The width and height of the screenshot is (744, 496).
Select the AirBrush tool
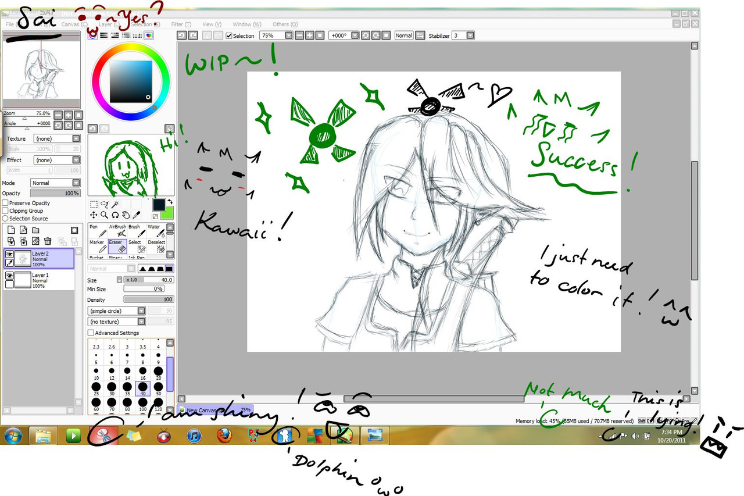[117, 231]
